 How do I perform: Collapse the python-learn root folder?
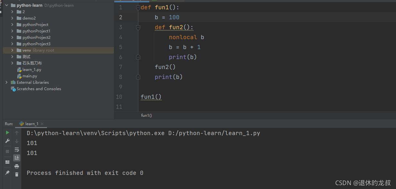(x=6, y=5)
